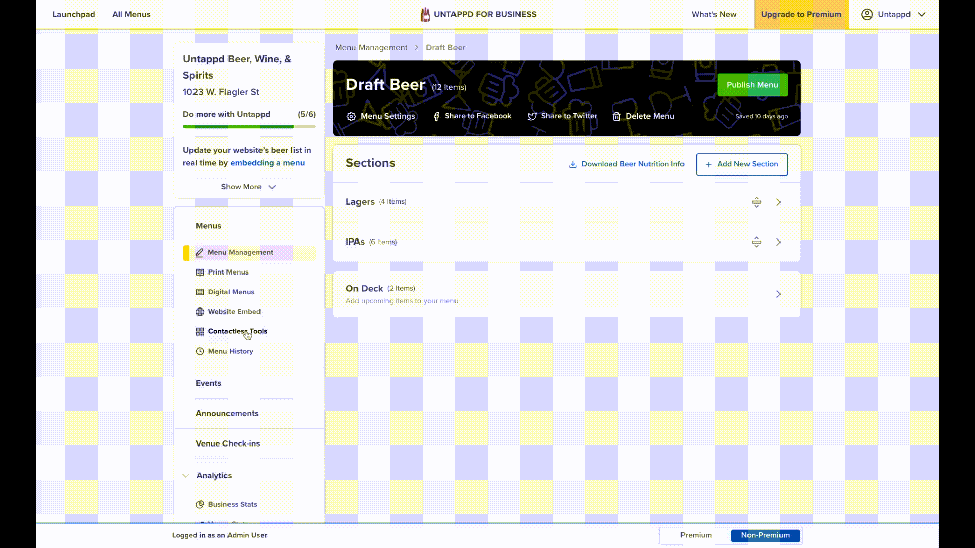Open the Announcements sidebar section
The width and height of the screenshot is (975, 548).
point(227,414)
